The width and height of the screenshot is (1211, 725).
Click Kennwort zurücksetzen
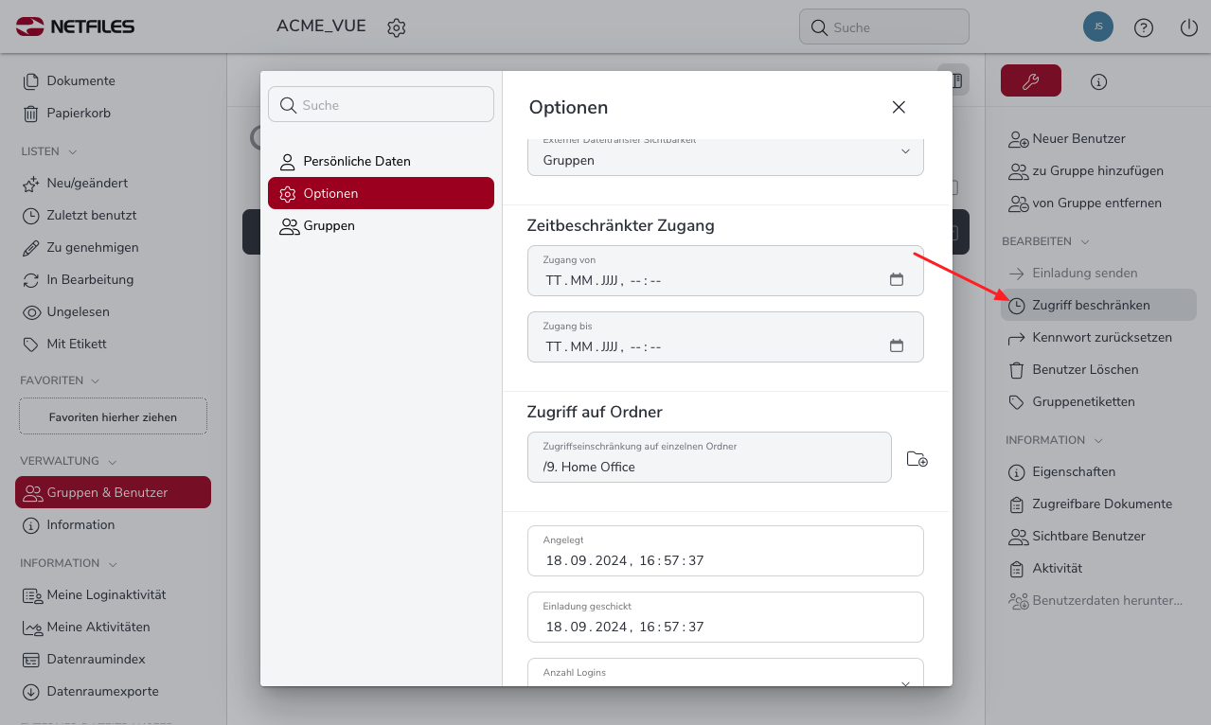click(1101, 337)
